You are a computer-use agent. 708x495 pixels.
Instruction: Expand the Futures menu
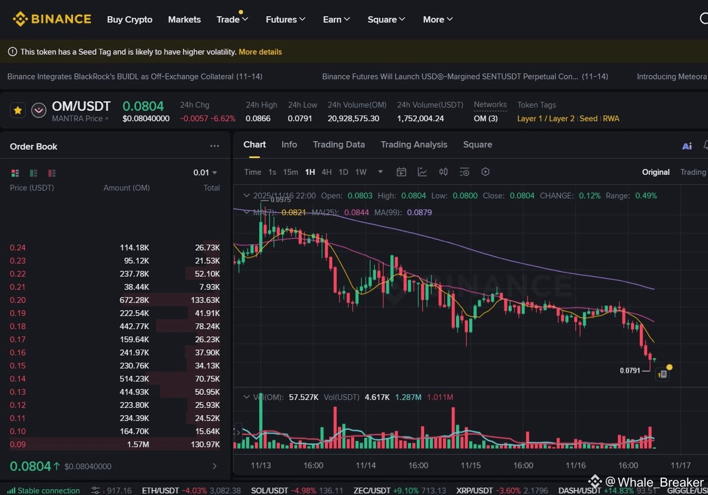286,19
